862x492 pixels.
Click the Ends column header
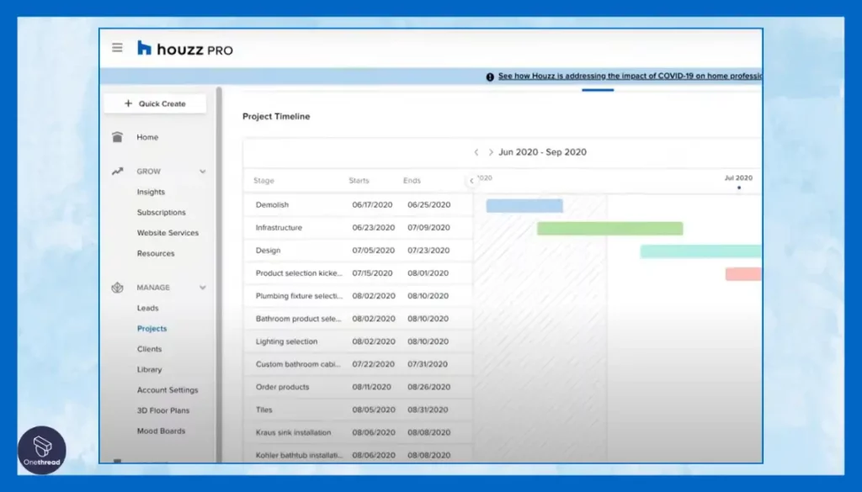click(412, 181)
